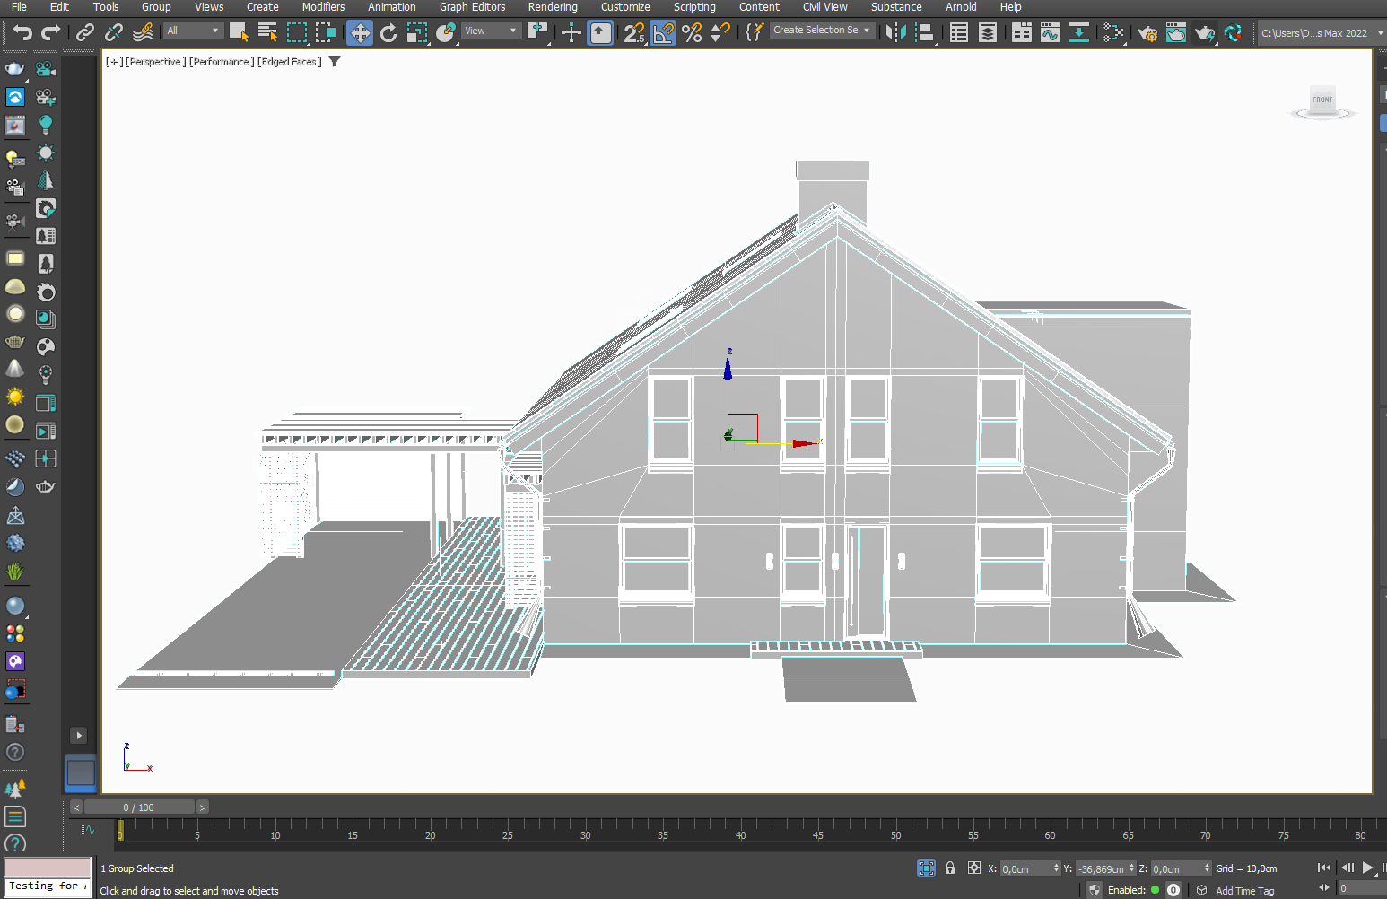This screenshot has width=1387, height=899.
Task: Select the Select and Rotate tool
Action: [x=388, y=33]
